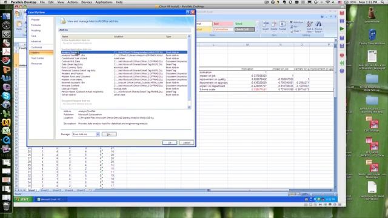Select Custom XML Data add-in row
Screen dimensions: 388x218
click(x=124, y=61)
